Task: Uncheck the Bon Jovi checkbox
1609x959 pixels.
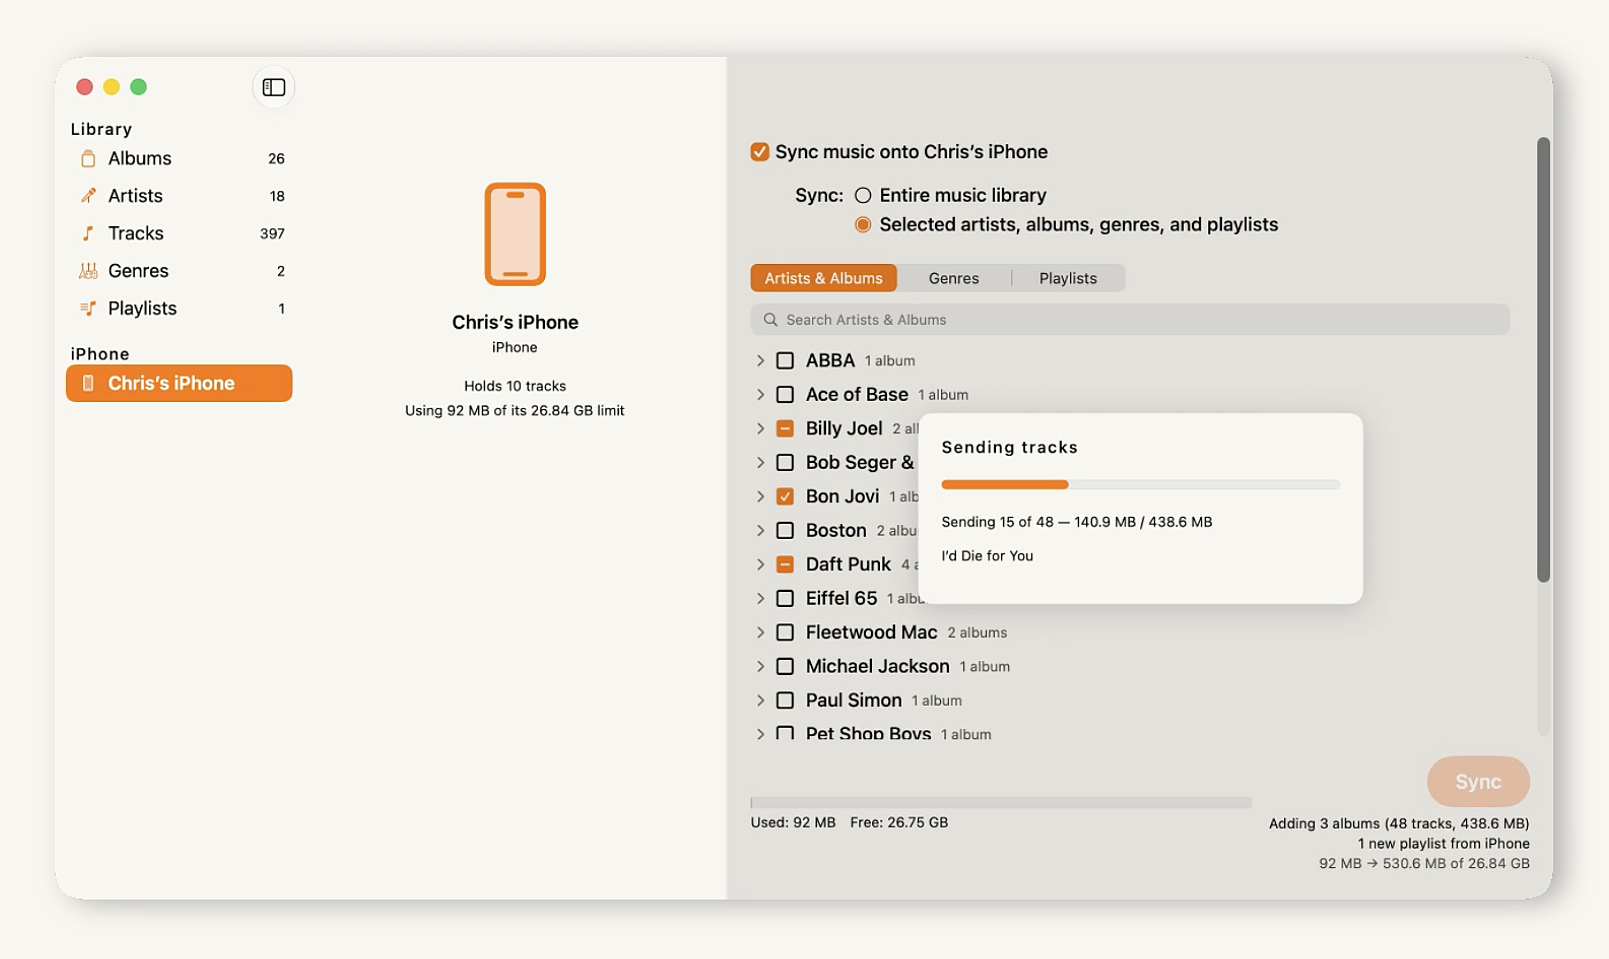Action: point(785,496)
